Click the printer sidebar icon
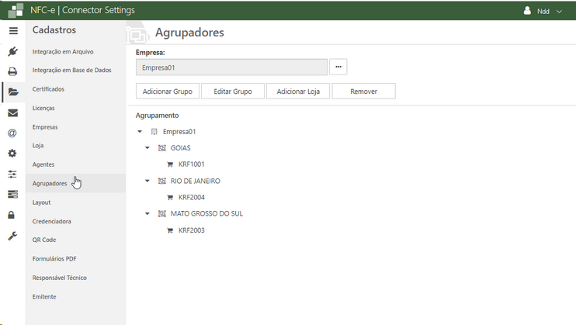Screen dimensions: 576x325 pos(13,71)
